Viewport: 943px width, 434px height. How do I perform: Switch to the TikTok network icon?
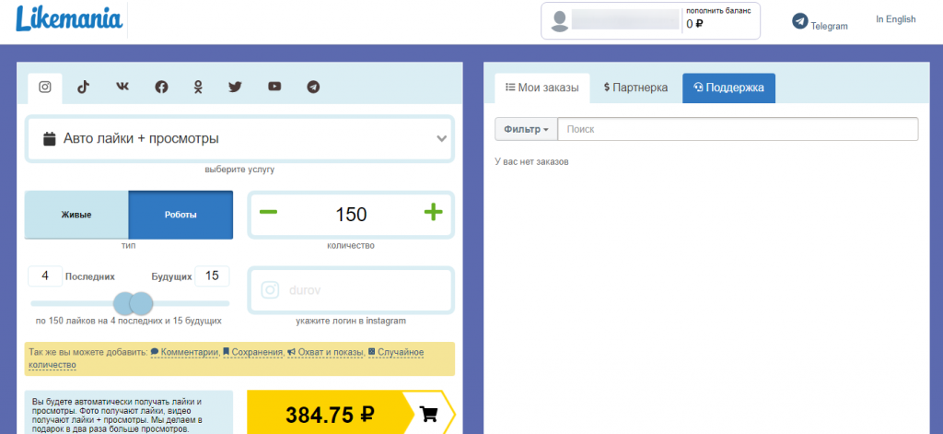[x=83, y=88]
